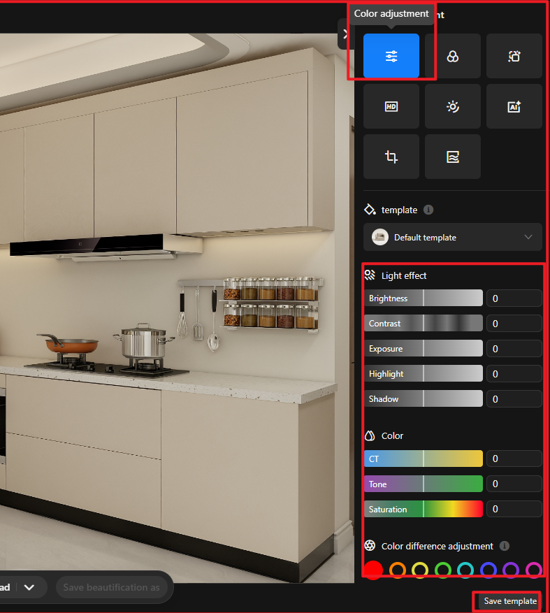Collapse the right side adjustment panel

point(345,34)
